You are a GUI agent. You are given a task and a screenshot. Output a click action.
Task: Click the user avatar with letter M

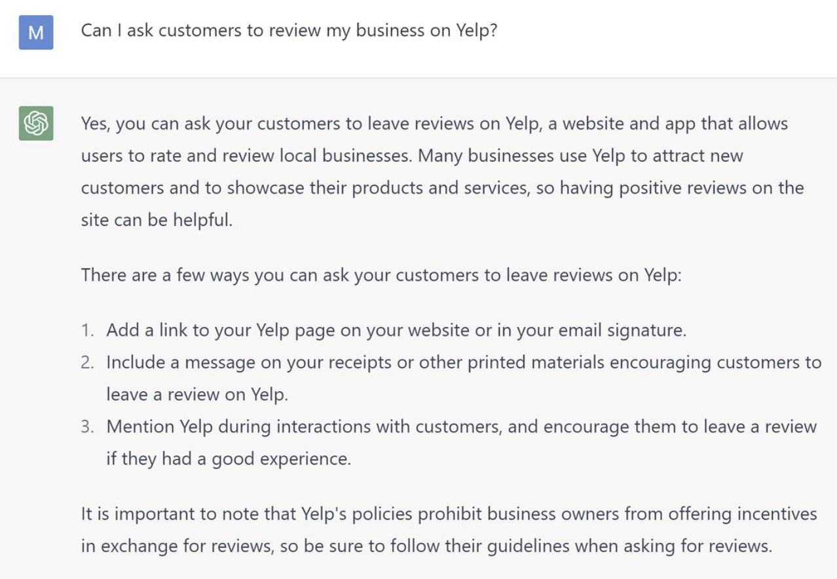36,32
